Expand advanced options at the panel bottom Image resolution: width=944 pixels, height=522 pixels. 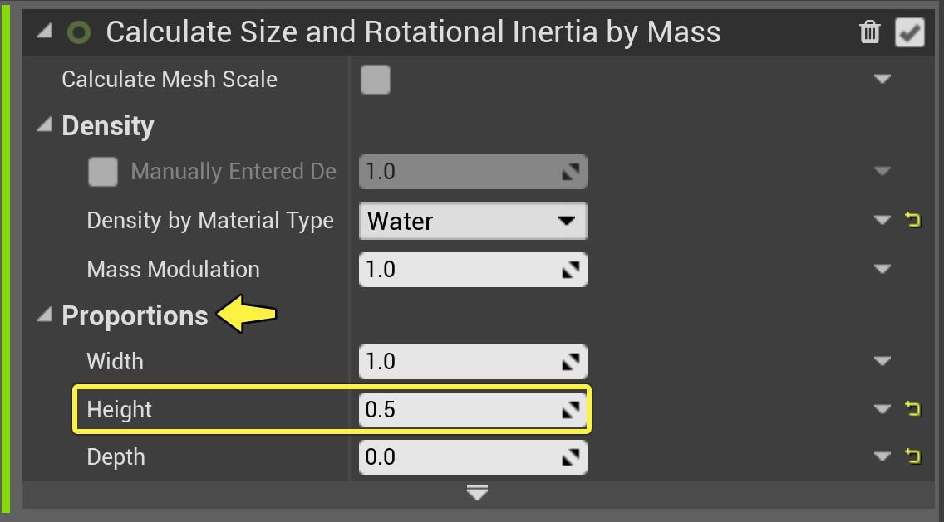tap(477, 494)
